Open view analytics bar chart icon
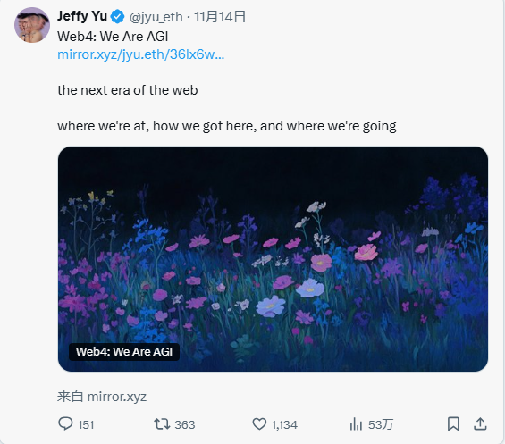This screenshot has width=505, height=444. point(356,424)
